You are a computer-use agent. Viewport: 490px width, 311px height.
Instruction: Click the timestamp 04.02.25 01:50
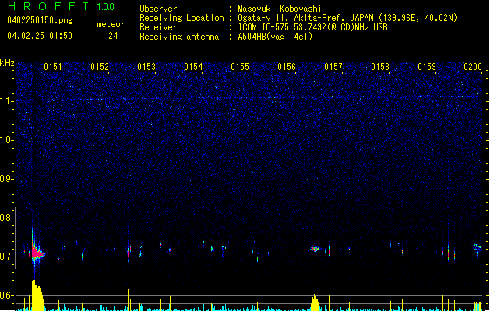[x=40, y=36]
